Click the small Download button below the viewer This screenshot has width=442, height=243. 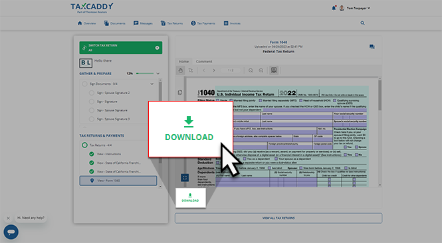pyautogui.click(x=191, y=198)
